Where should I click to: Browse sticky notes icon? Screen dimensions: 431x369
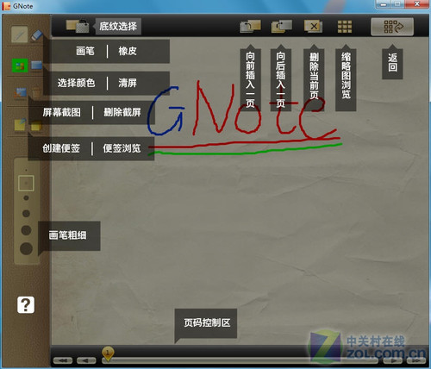tap(36, 126)
